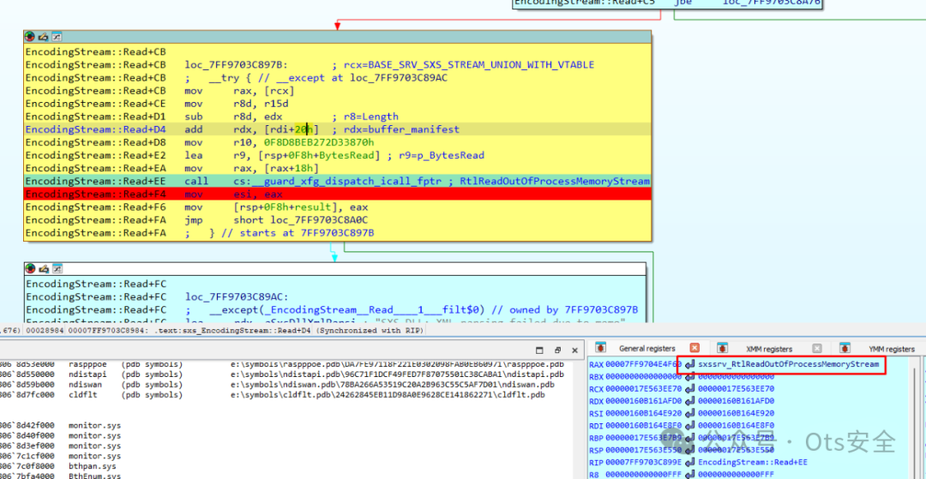Click the edit pencil icon in the cyan Read+FC block
Screen dimensions: 926x479
point(43,268)
